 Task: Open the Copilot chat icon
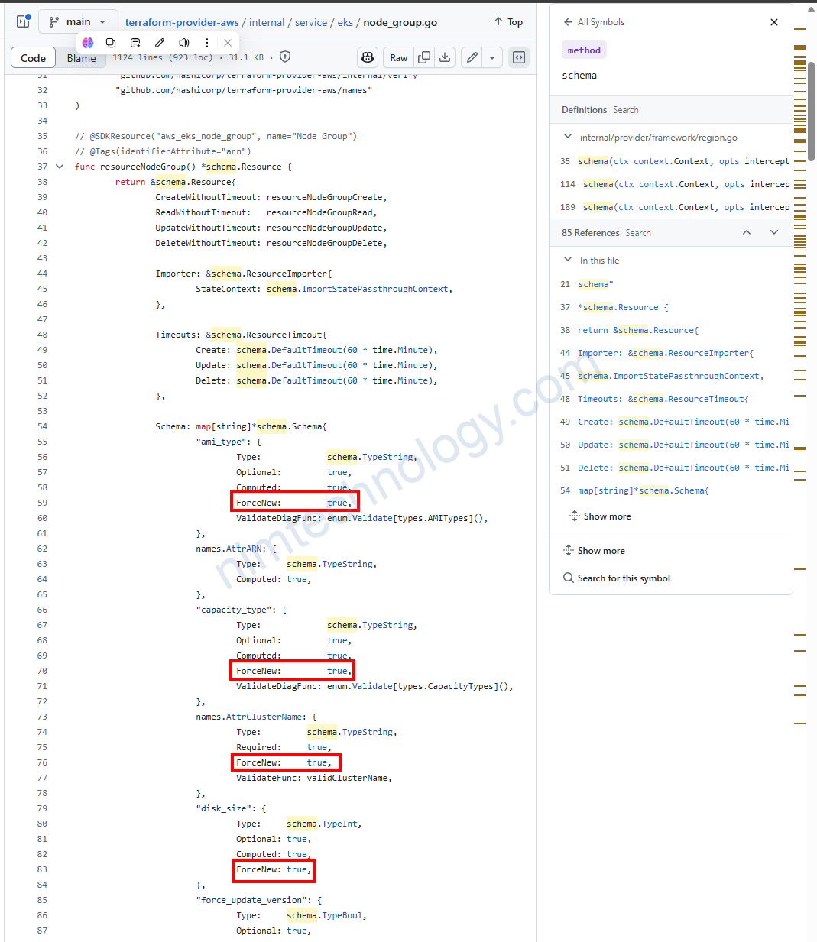[368, 57]
